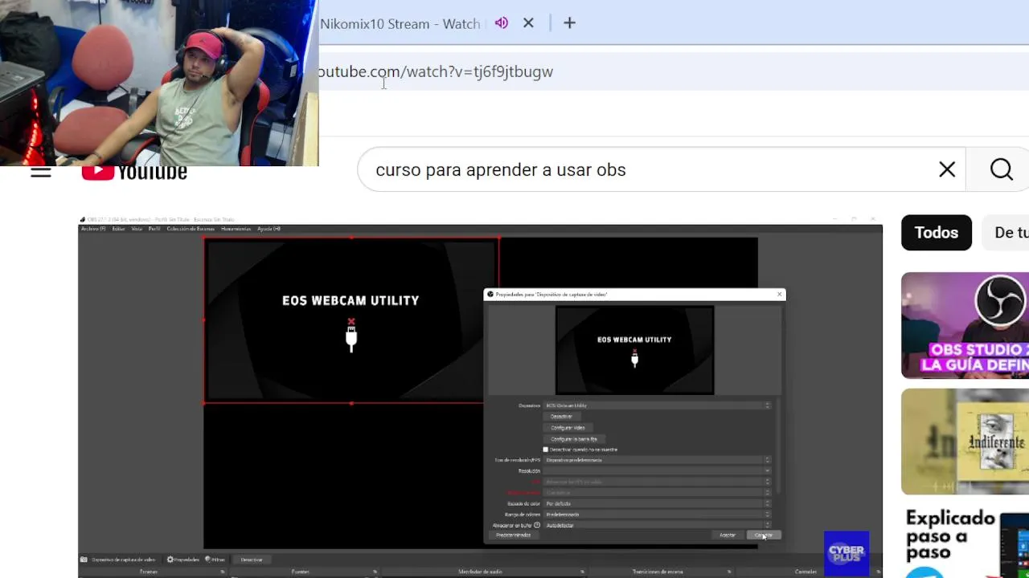Click the Configurar video button
The height and width of the screenshot is (578, 1029).
click(568, 428)
